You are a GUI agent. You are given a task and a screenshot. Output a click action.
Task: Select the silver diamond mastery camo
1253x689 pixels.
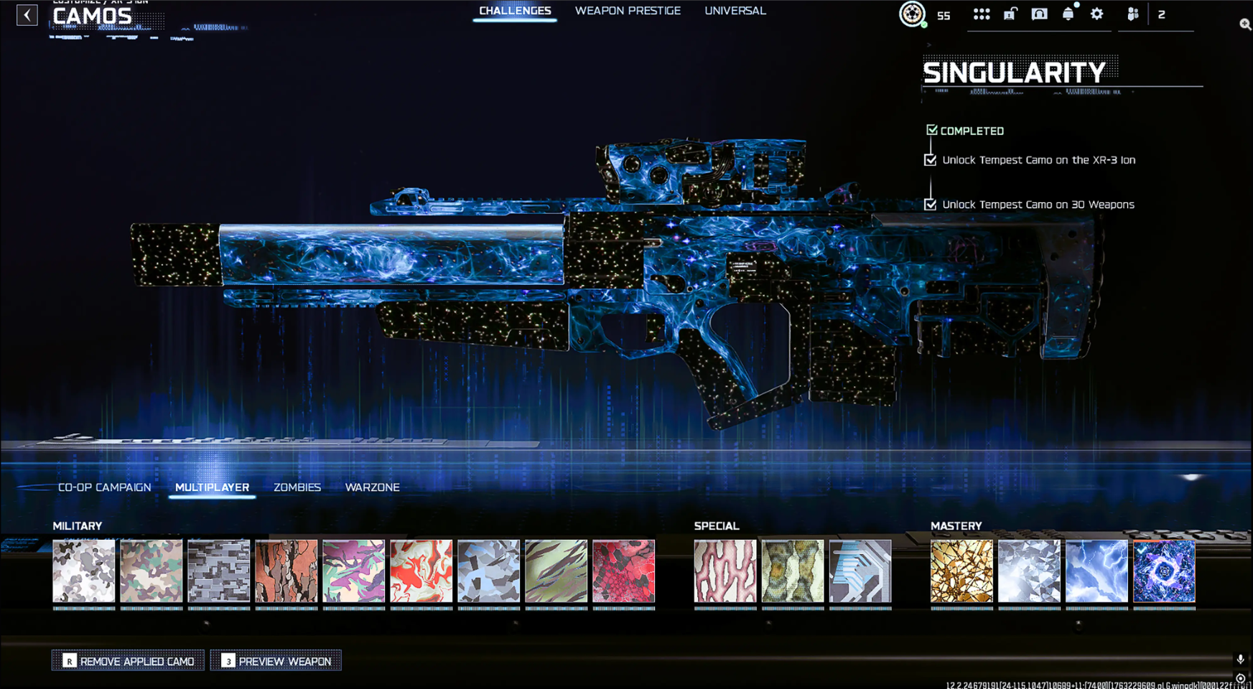pyautogui.click(x=1030, y=571)
